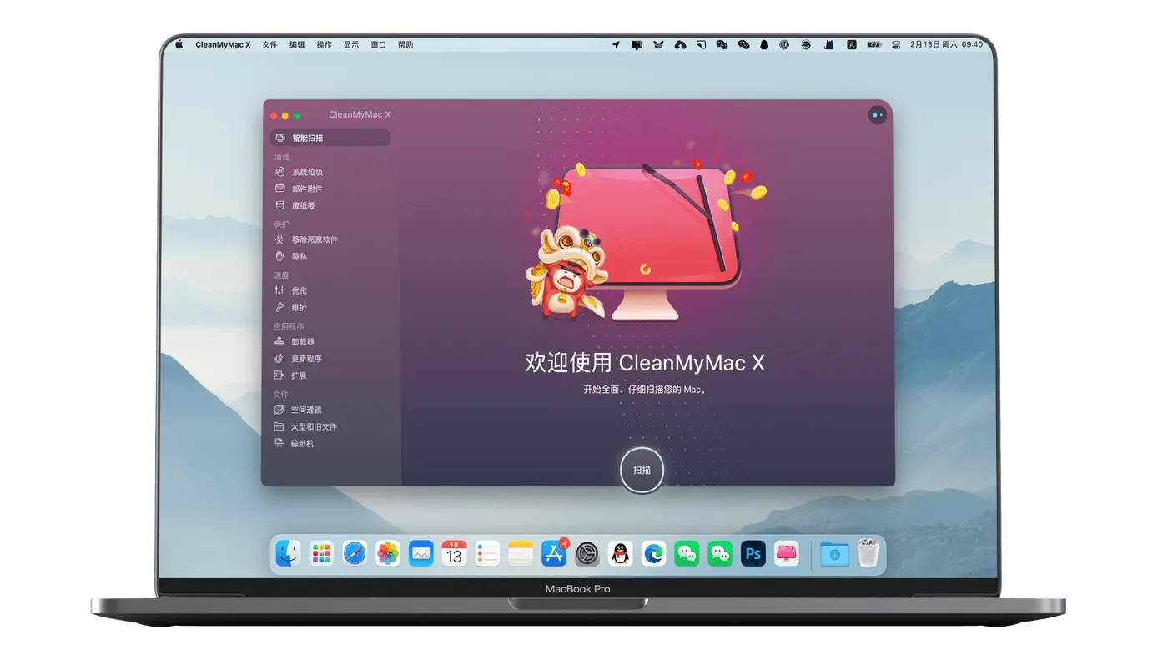Open the Downloads folder in the Dock
Viewport: 1168px width, 660px height.
[834, 552]
